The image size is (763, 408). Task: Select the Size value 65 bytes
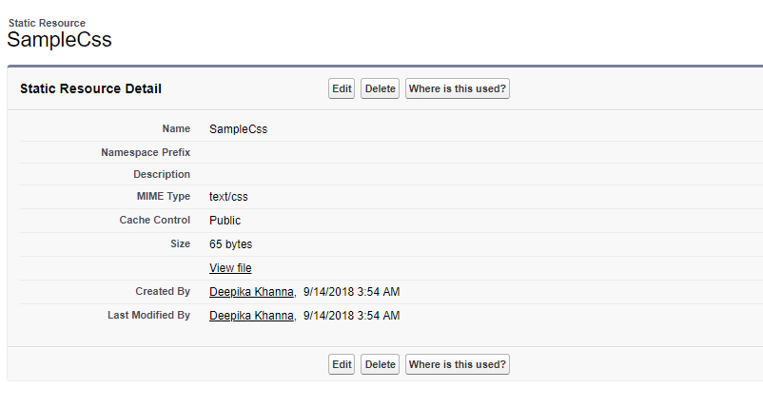[230, 244]
